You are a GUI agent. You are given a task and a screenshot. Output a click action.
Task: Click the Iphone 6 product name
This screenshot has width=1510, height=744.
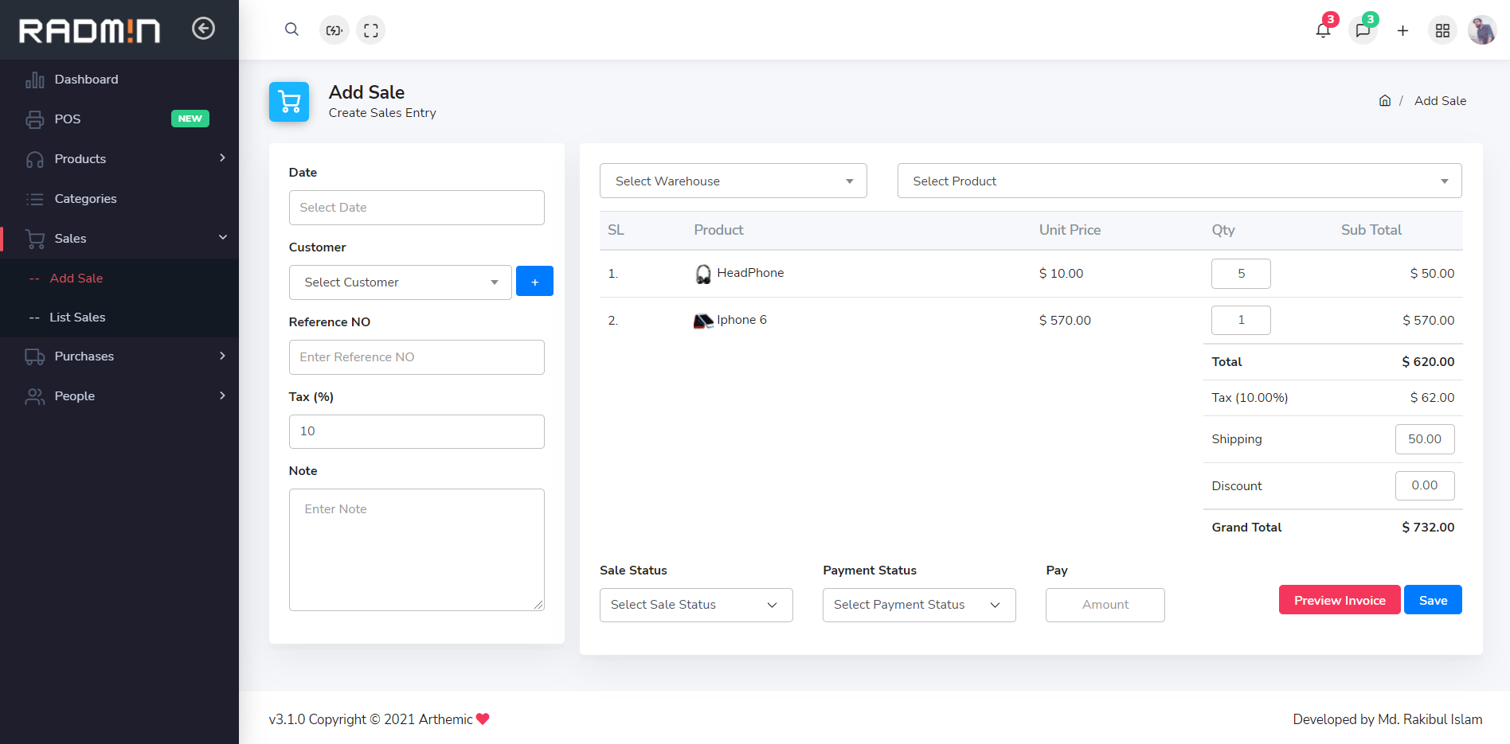tap(741, 320)
